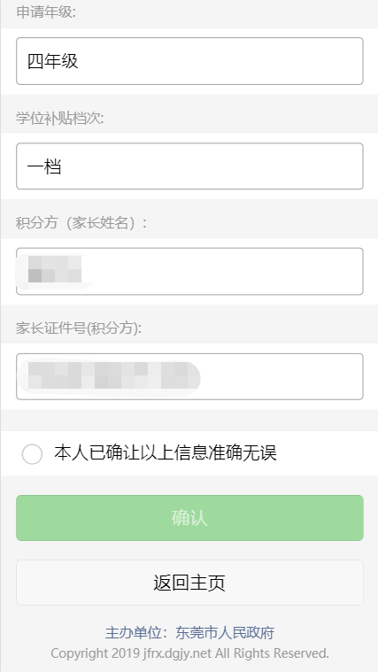Focus the 家长证件号 ID number input box
The width and height of the screenshot is (378, 672).
(x=189, y=376)
